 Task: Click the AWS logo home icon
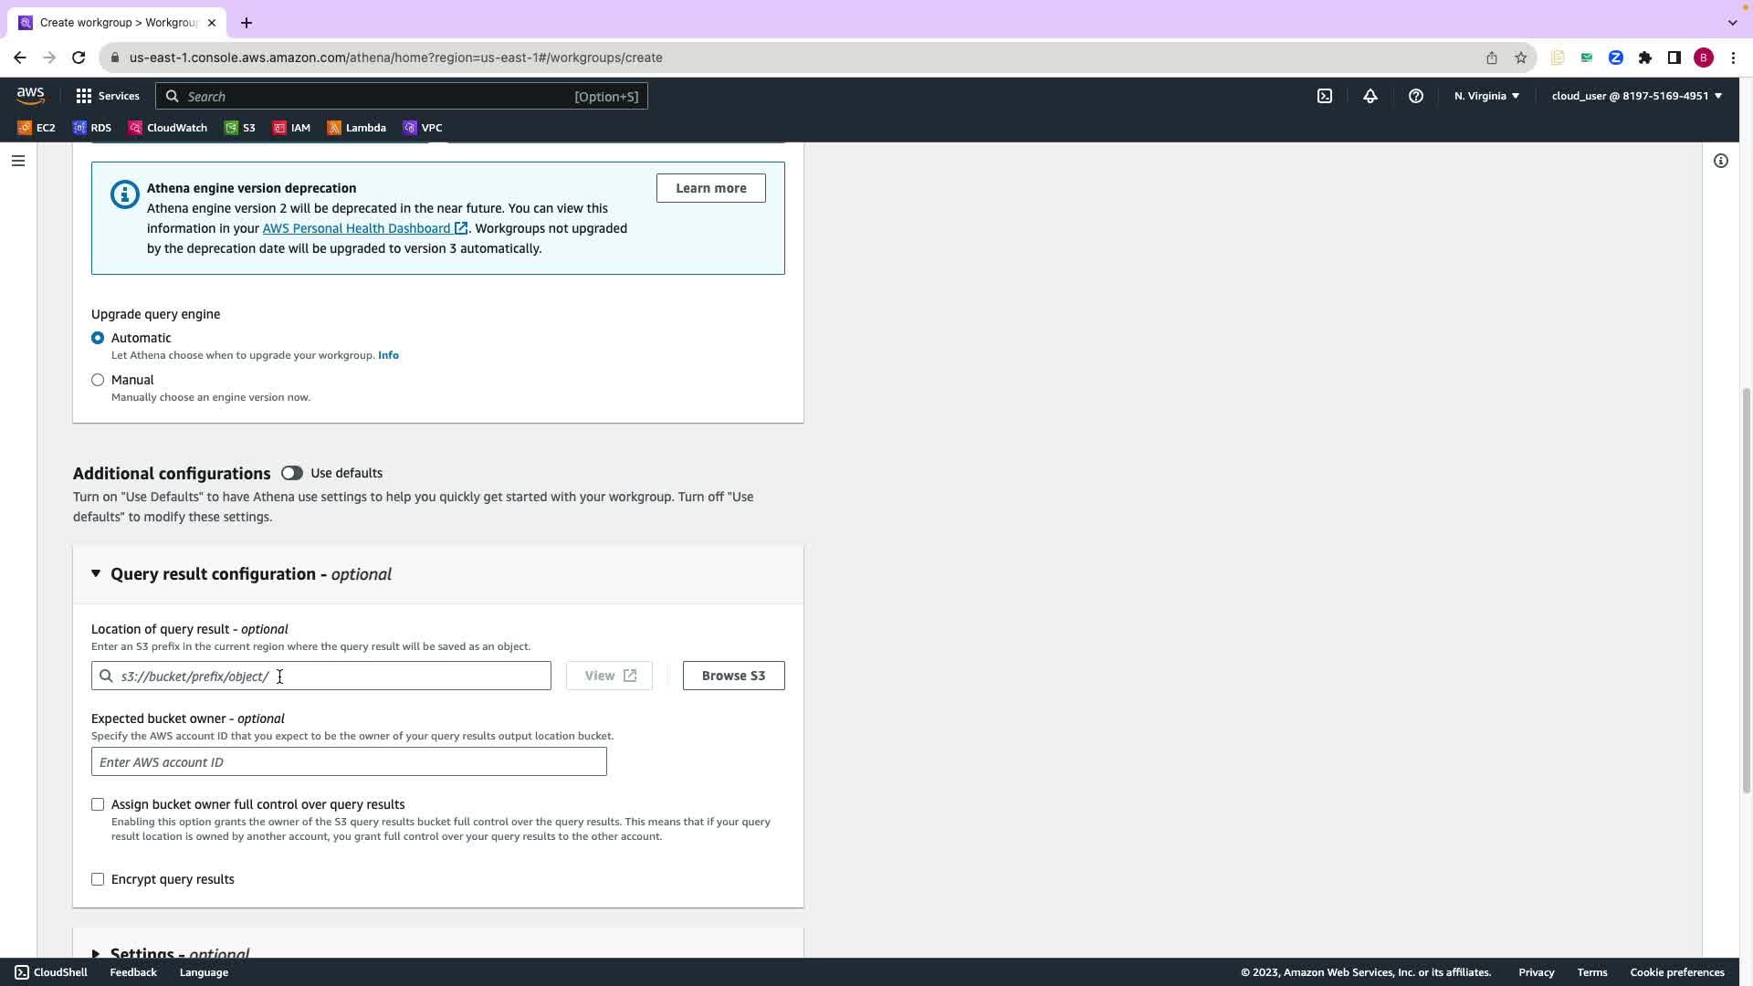(30, 96)
